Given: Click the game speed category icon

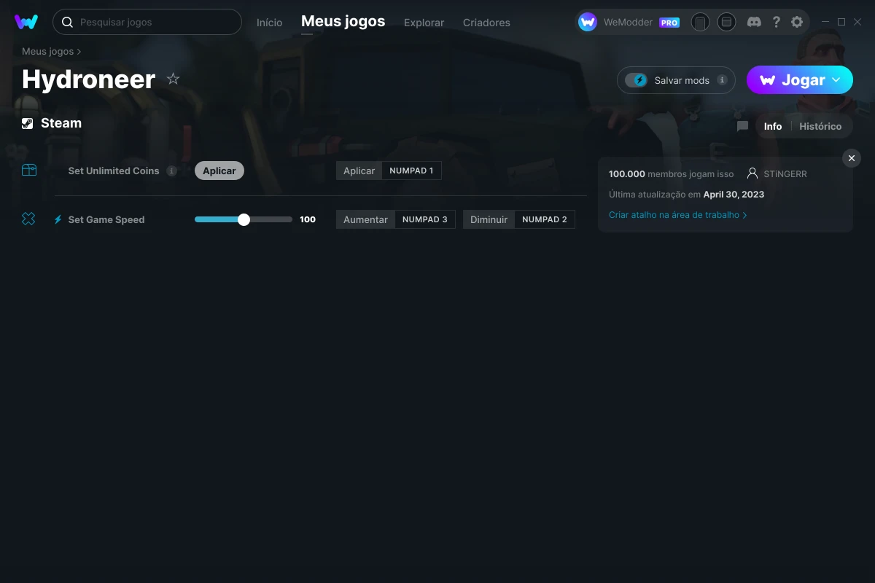Looking at the screenshot, I should click(x=28, y=219).
